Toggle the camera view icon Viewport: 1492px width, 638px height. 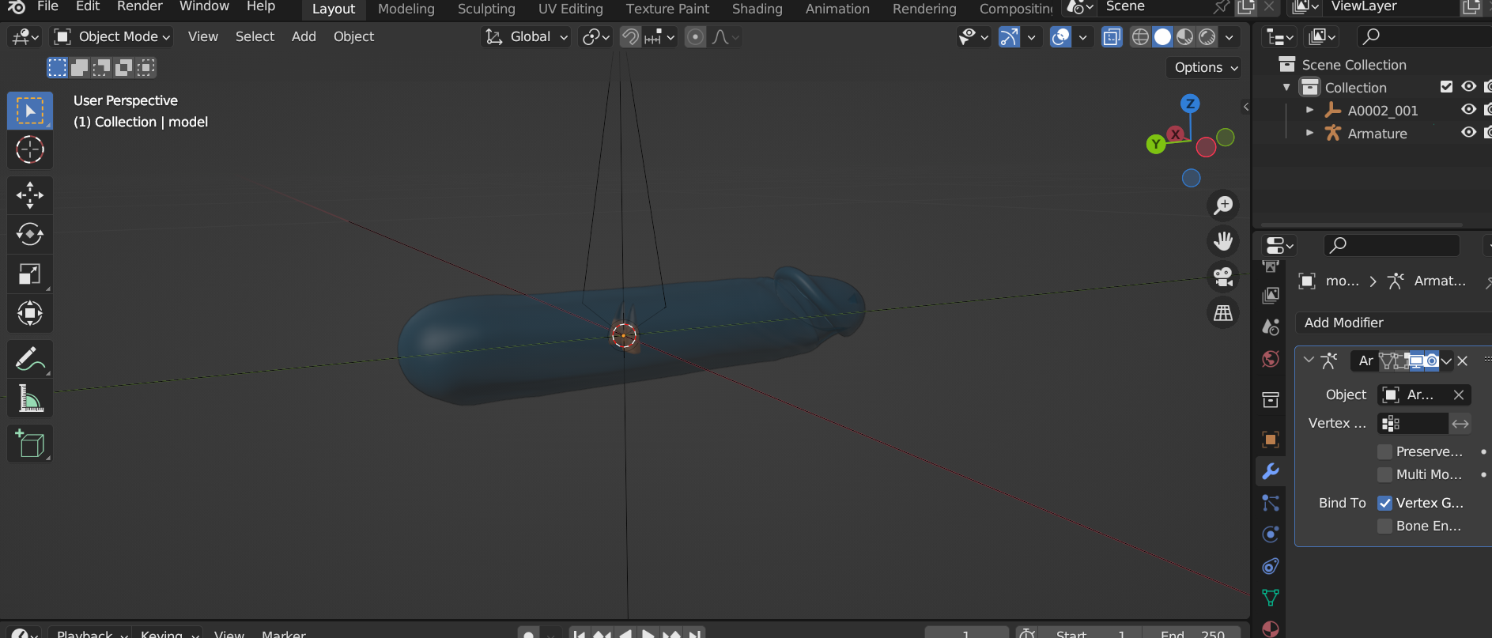[x=1223, y=277]
